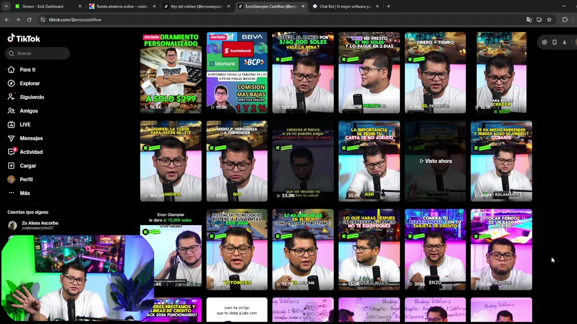This screenshot has width=577, height=324.
Task: Open video Tocar fondo es un paso
Action: click(x=501, y=249)
